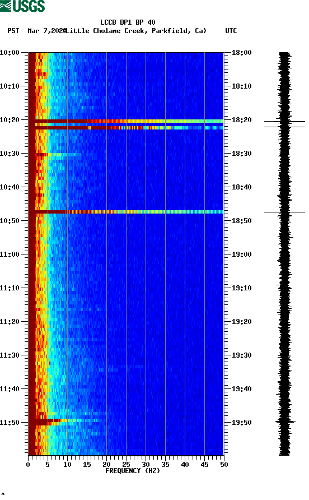Click the 50 Hz frequency tick label
Screen dimensions: 309x500
(224, 465)
